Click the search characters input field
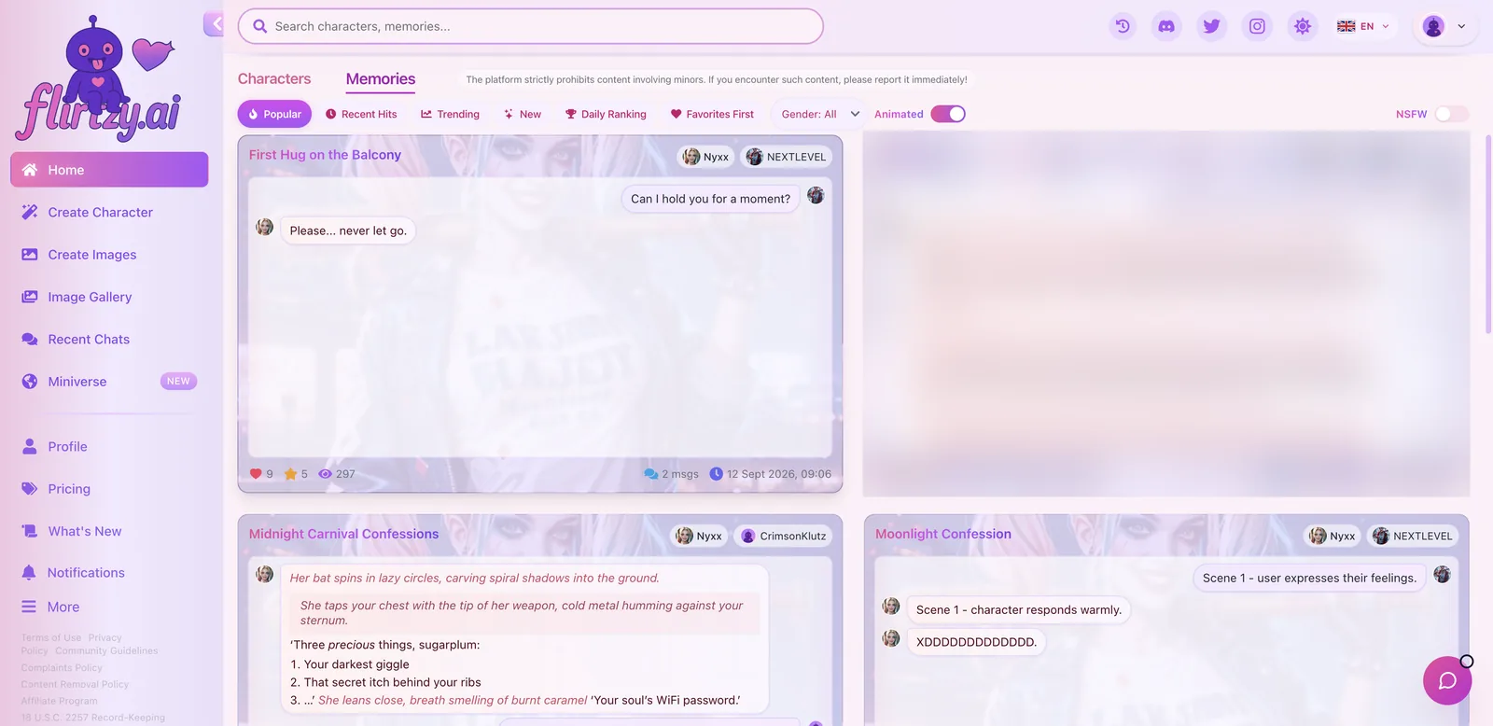This screenshot has width=1493, height=726. [530, 26]
